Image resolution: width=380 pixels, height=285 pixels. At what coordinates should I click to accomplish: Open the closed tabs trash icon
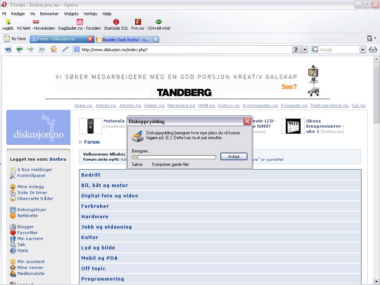tap(369, 38)
